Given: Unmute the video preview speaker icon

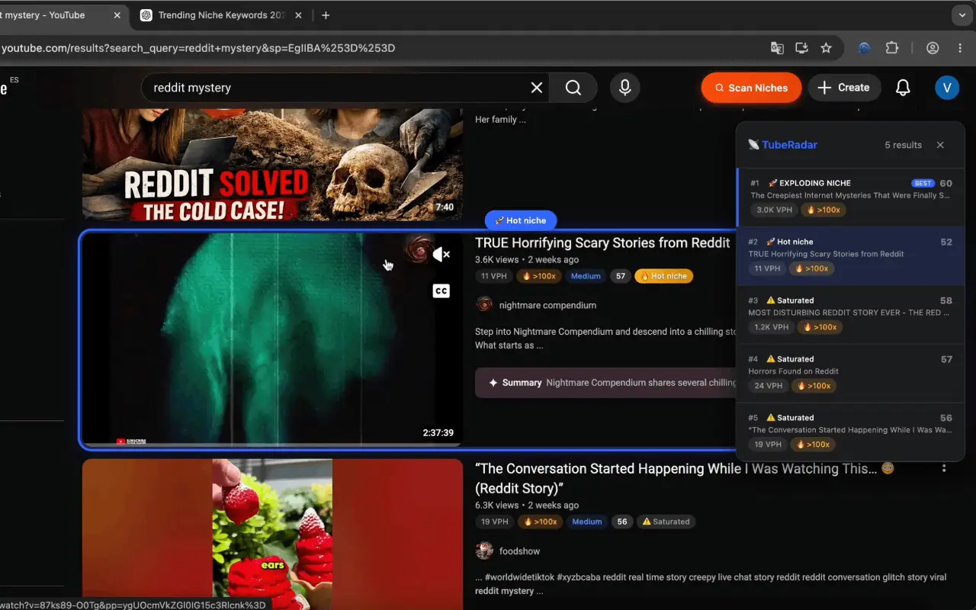Looking at the screenshot, I should point(441,255).
